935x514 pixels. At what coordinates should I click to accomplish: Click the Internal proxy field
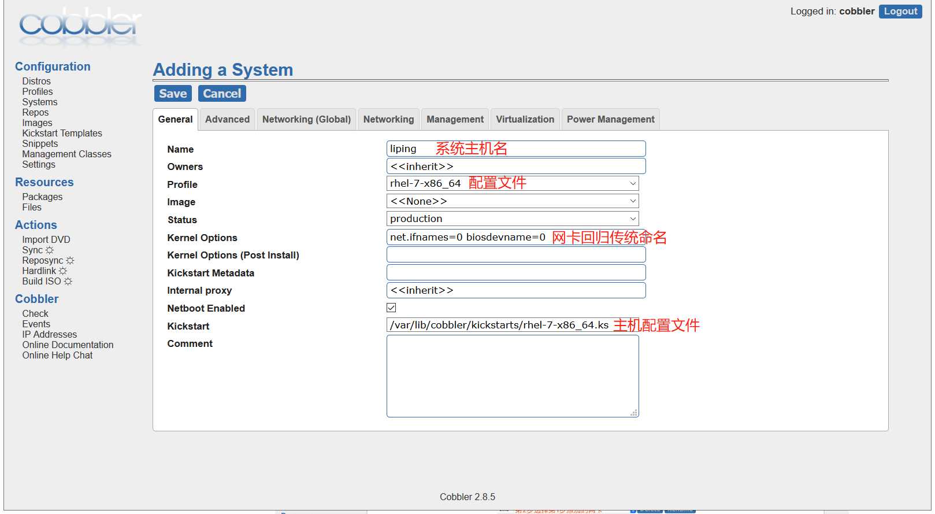coord(516,290)
